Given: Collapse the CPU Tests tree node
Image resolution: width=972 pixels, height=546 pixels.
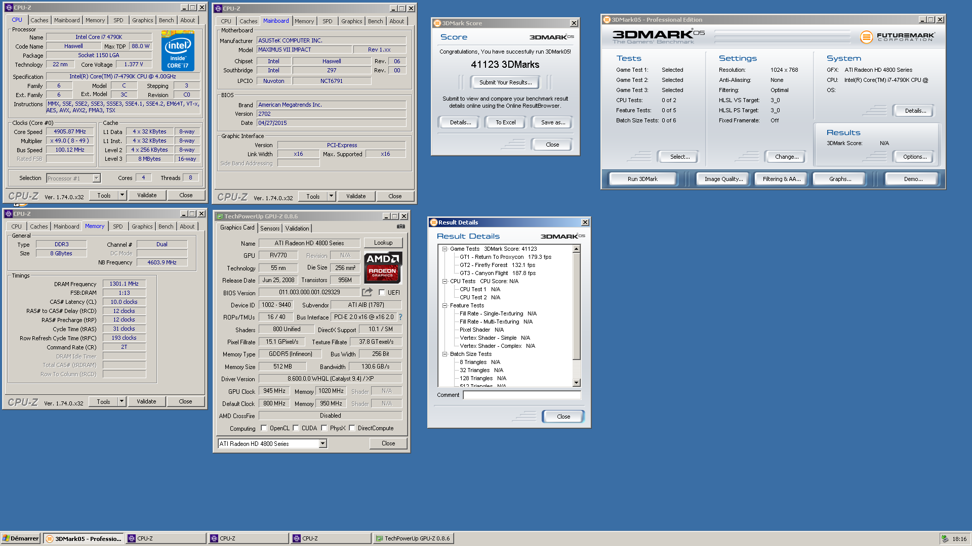Looking at the screenshot, I should (x=444, y=281).
